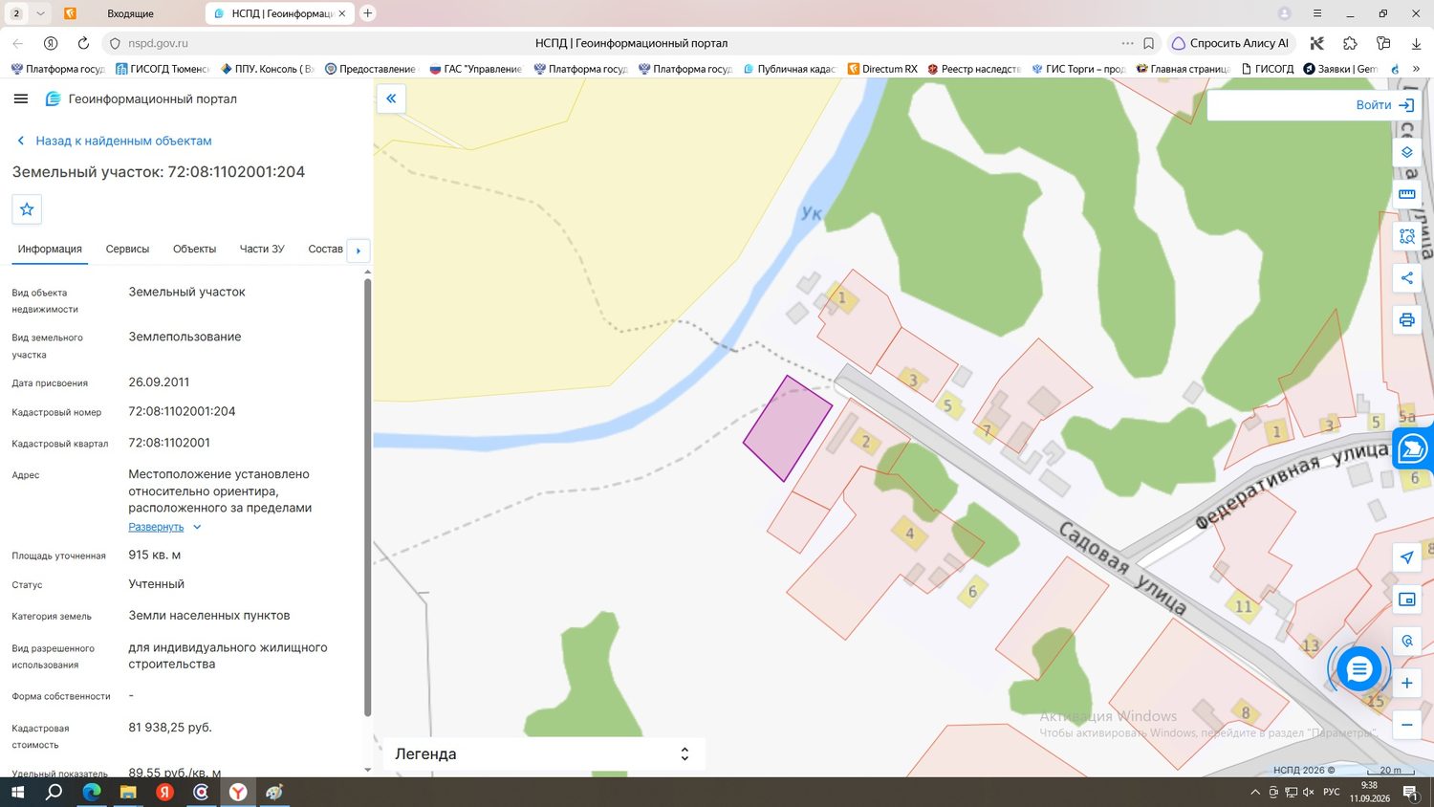Reload the page in browser toolbar
This screenshot has width=1434, height=807.
tap(83, 43)
